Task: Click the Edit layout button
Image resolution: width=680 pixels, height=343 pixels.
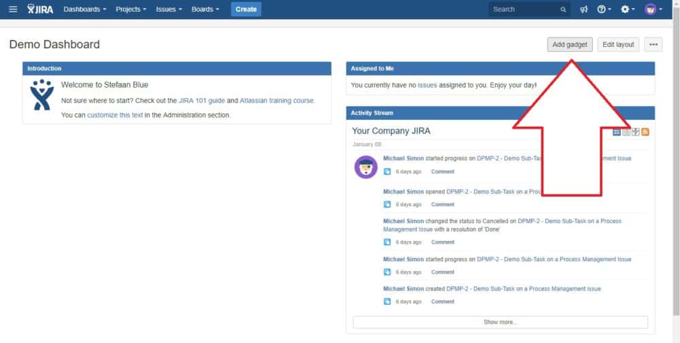Action: tap(618, 44)
